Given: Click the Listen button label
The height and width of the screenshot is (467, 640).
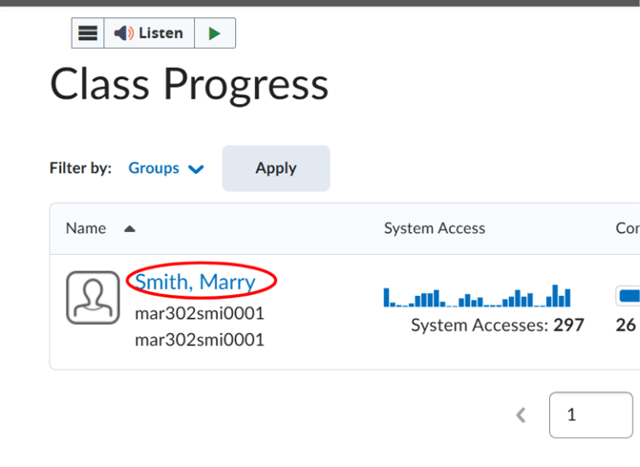Looking at the screenshot, I should [x=160, y=33].
